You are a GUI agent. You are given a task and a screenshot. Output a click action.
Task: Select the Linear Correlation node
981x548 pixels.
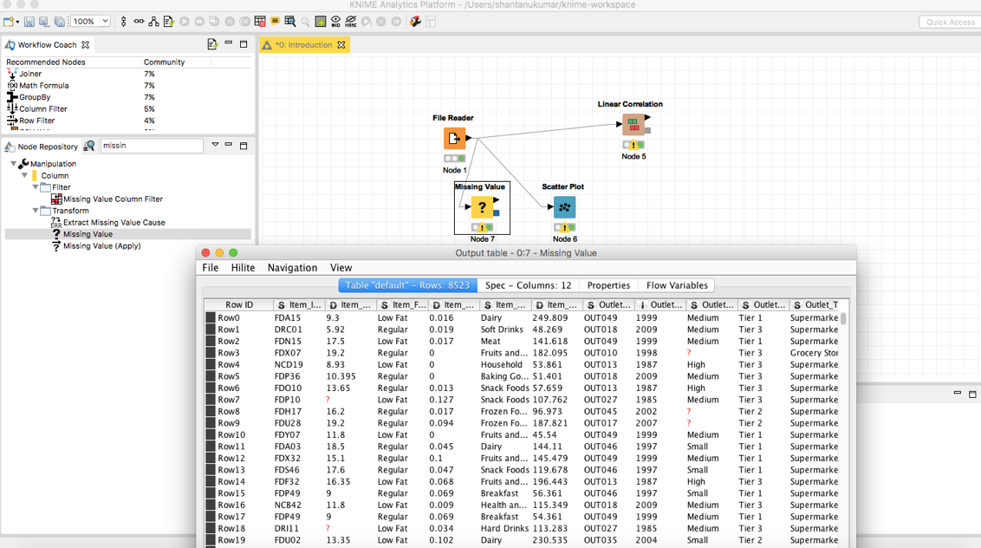coord(633,126)
